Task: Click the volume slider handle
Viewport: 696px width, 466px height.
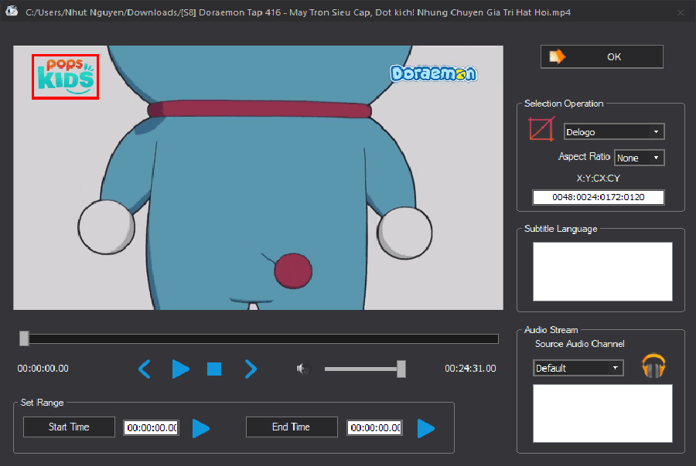Action: coord(401,369)
